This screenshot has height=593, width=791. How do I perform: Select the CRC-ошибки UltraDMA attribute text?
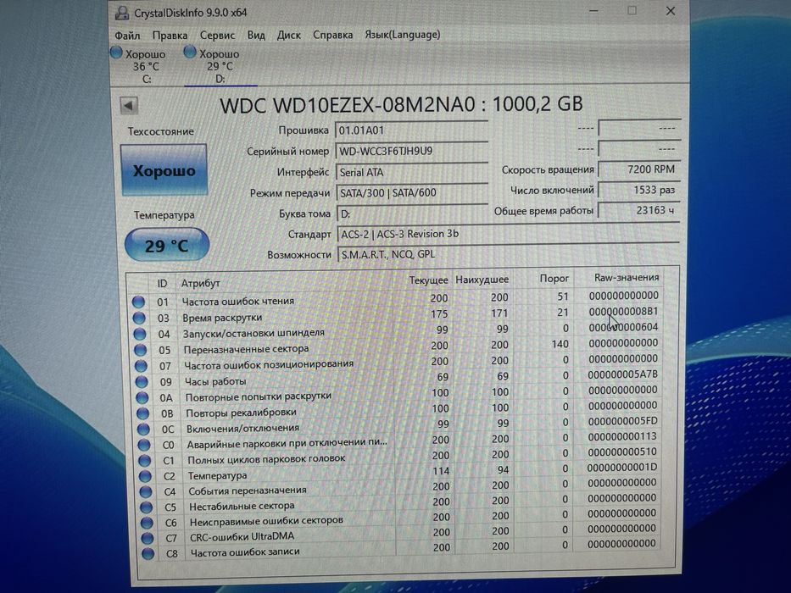tap(242, 537)
